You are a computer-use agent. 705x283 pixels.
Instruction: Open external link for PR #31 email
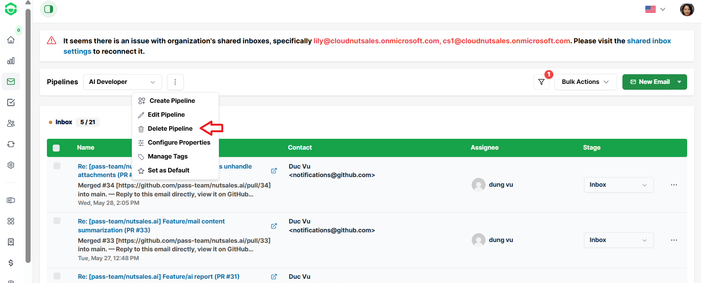274,276
